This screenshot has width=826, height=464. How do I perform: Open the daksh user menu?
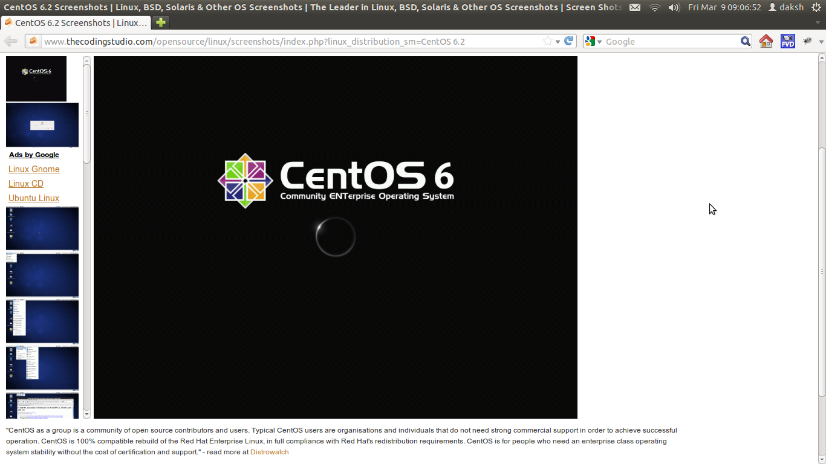(x=786, y=7)
